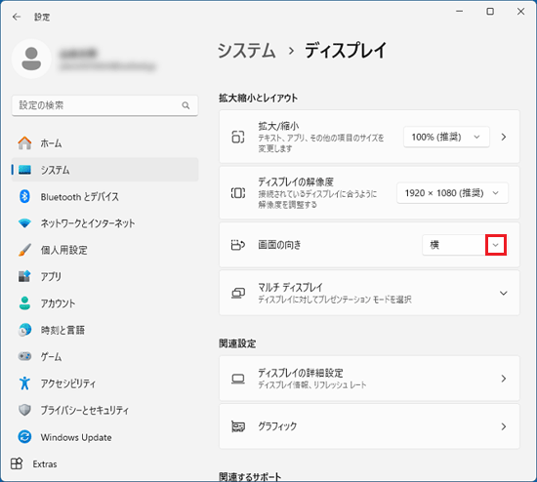This screenshot has width=537, height=482.
Task: Click the ディスプレイの詳細設定 monitor icon
Action: [x=238, y=379]
